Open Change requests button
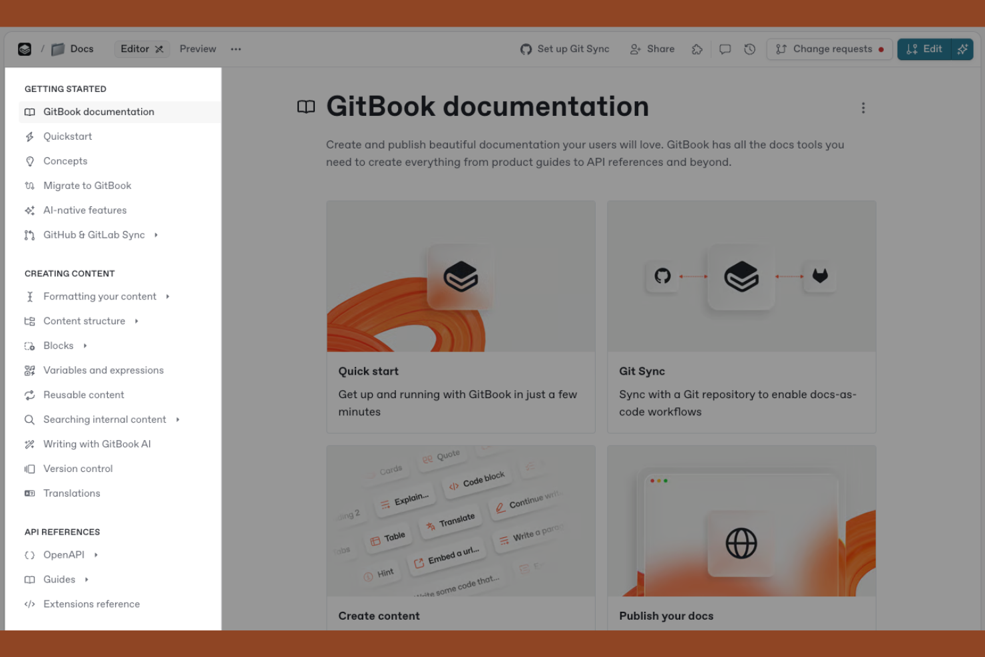Screen dimensions: 985x657 [829, 49]
